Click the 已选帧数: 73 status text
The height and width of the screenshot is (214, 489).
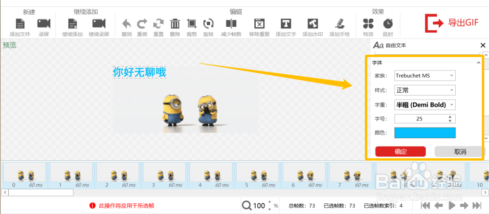click(340, 206)
